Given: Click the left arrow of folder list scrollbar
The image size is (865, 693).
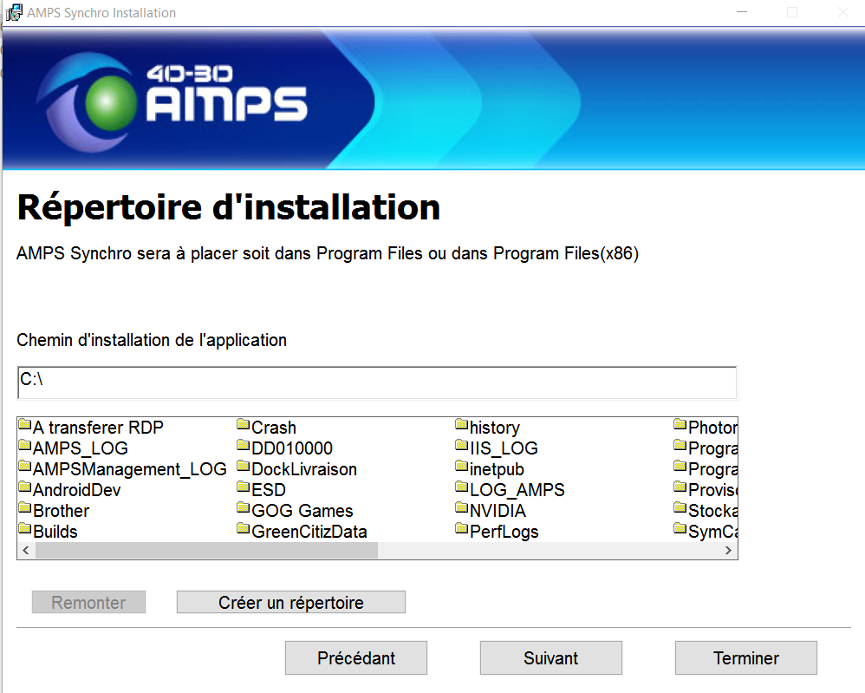Looking at the screenshot, I should [25, 551].
